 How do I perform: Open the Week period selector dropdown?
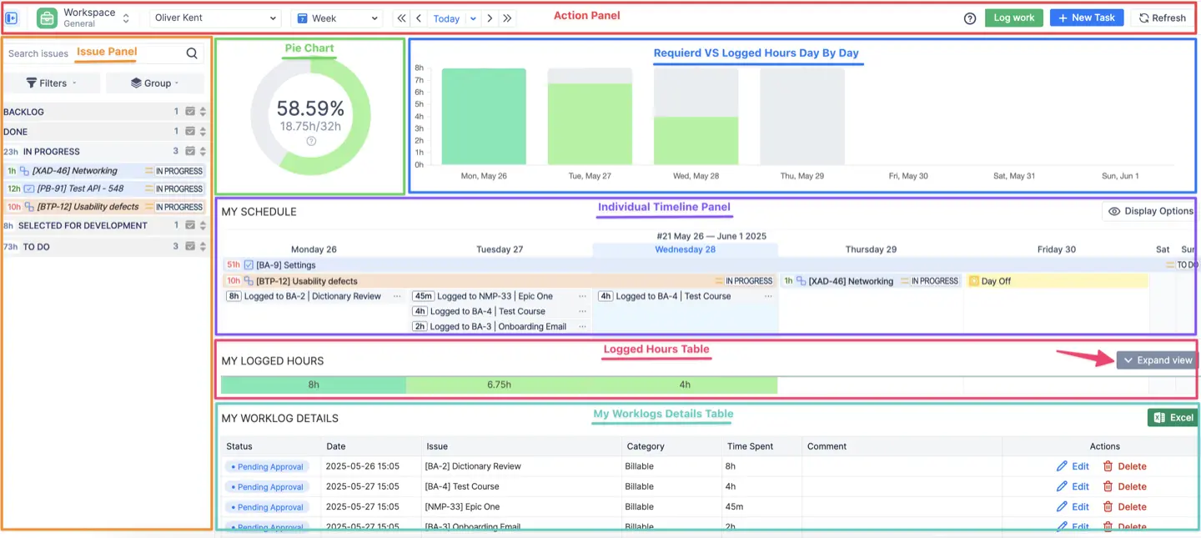click(336, 17)
